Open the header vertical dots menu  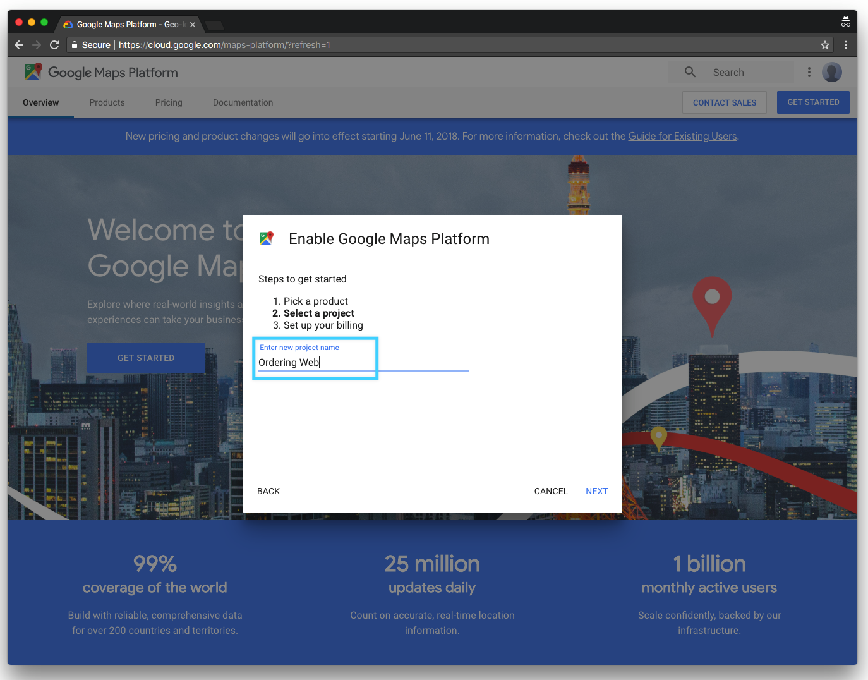tap(809, 72)
